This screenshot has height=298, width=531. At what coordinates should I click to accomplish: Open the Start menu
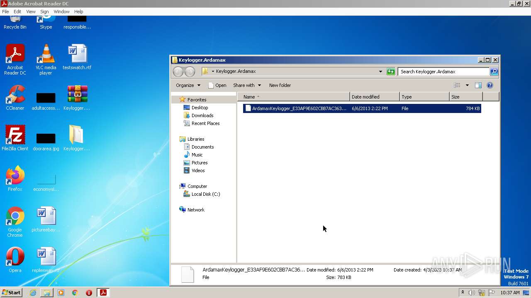click(12, 293)
